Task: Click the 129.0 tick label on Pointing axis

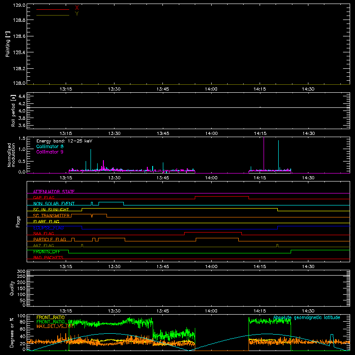Action: click(x=19, y=5)
